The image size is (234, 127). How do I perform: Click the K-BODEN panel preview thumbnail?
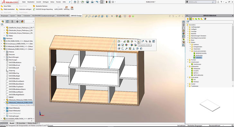210,106
